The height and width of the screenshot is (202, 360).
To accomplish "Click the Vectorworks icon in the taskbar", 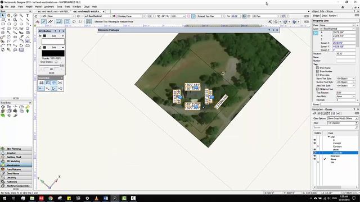I will click(115, 198).
